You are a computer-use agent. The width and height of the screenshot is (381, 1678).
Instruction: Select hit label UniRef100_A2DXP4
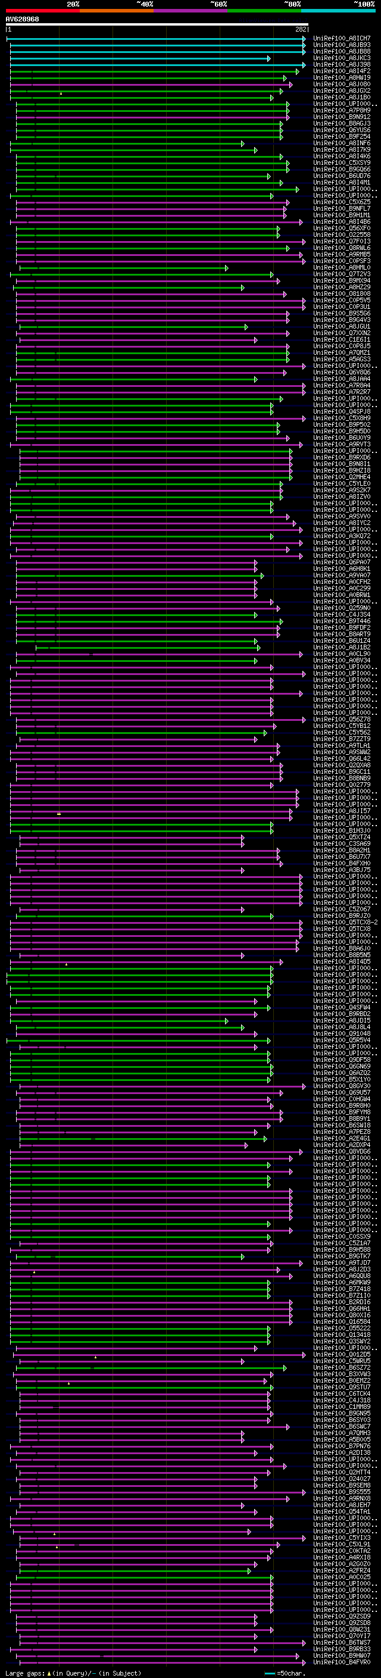(342, 1145)
